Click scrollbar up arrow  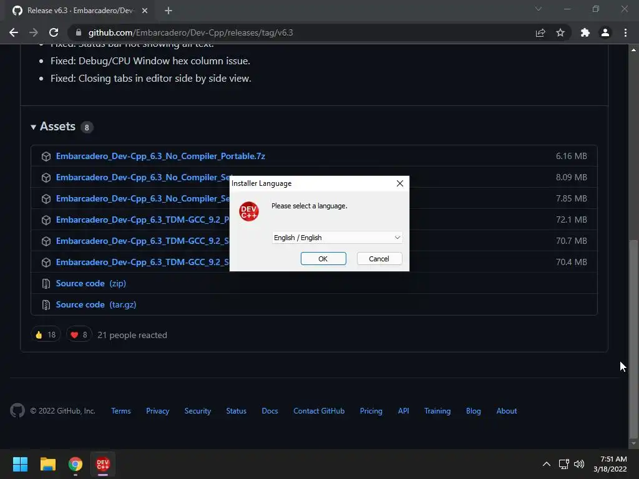(x=633, y=50)
